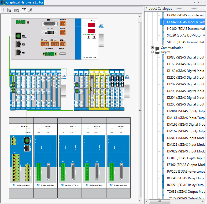Select DM162 SDIAS Digital Input entry

point(186,125)
